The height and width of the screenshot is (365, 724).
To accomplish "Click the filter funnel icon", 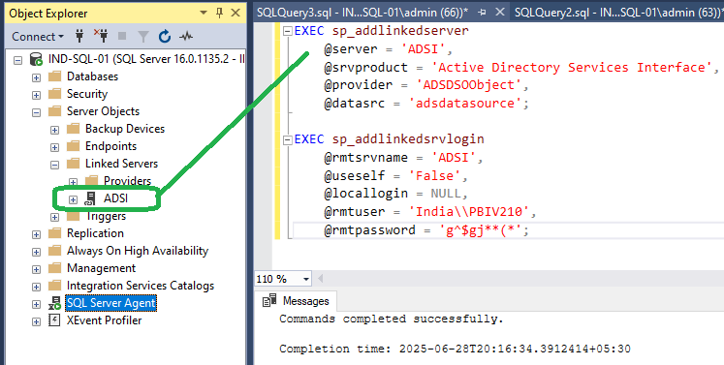I will [x=143, y=37].
